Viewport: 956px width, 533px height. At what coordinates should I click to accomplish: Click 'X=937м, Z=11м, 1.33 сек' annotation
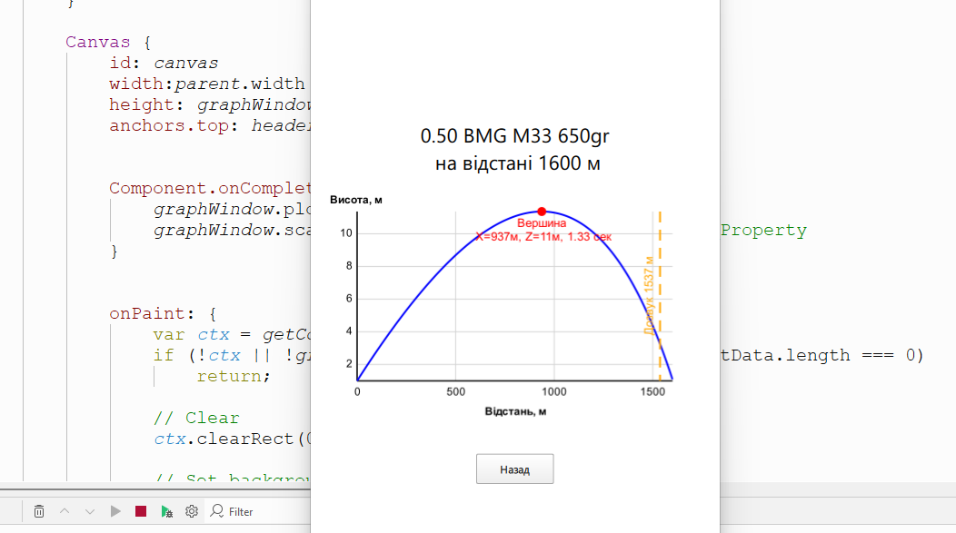coord(543,237)
